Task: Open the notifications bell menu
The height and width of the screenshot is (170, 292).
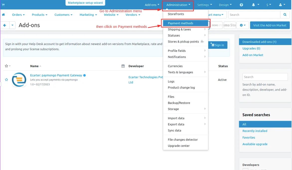Action: point(255,5)
